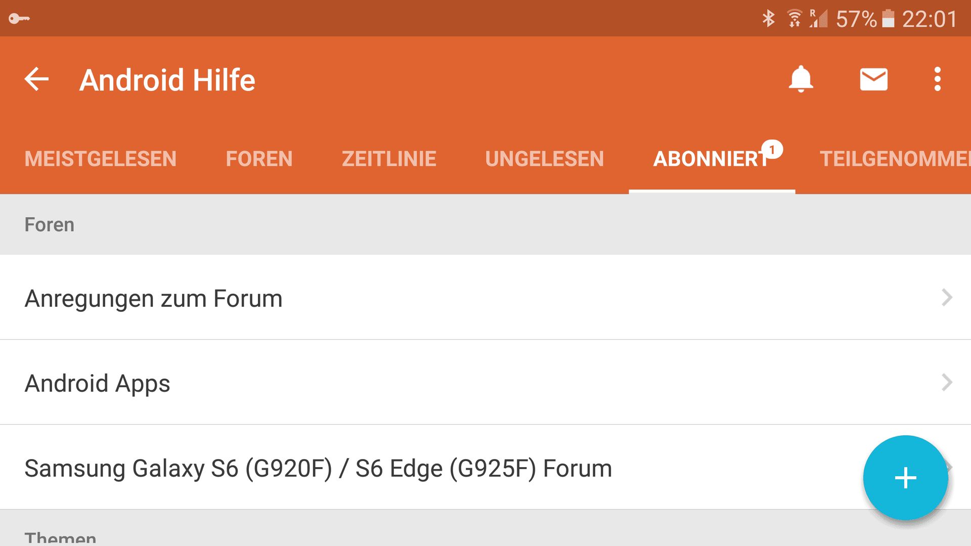Go to the Teilgenommen tab
The height and width of the screenshot is (546, 971).
point(895,159)
